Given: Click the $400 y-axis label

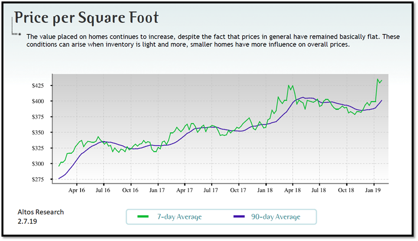Looking at the screenshot, I should (38, 101).
